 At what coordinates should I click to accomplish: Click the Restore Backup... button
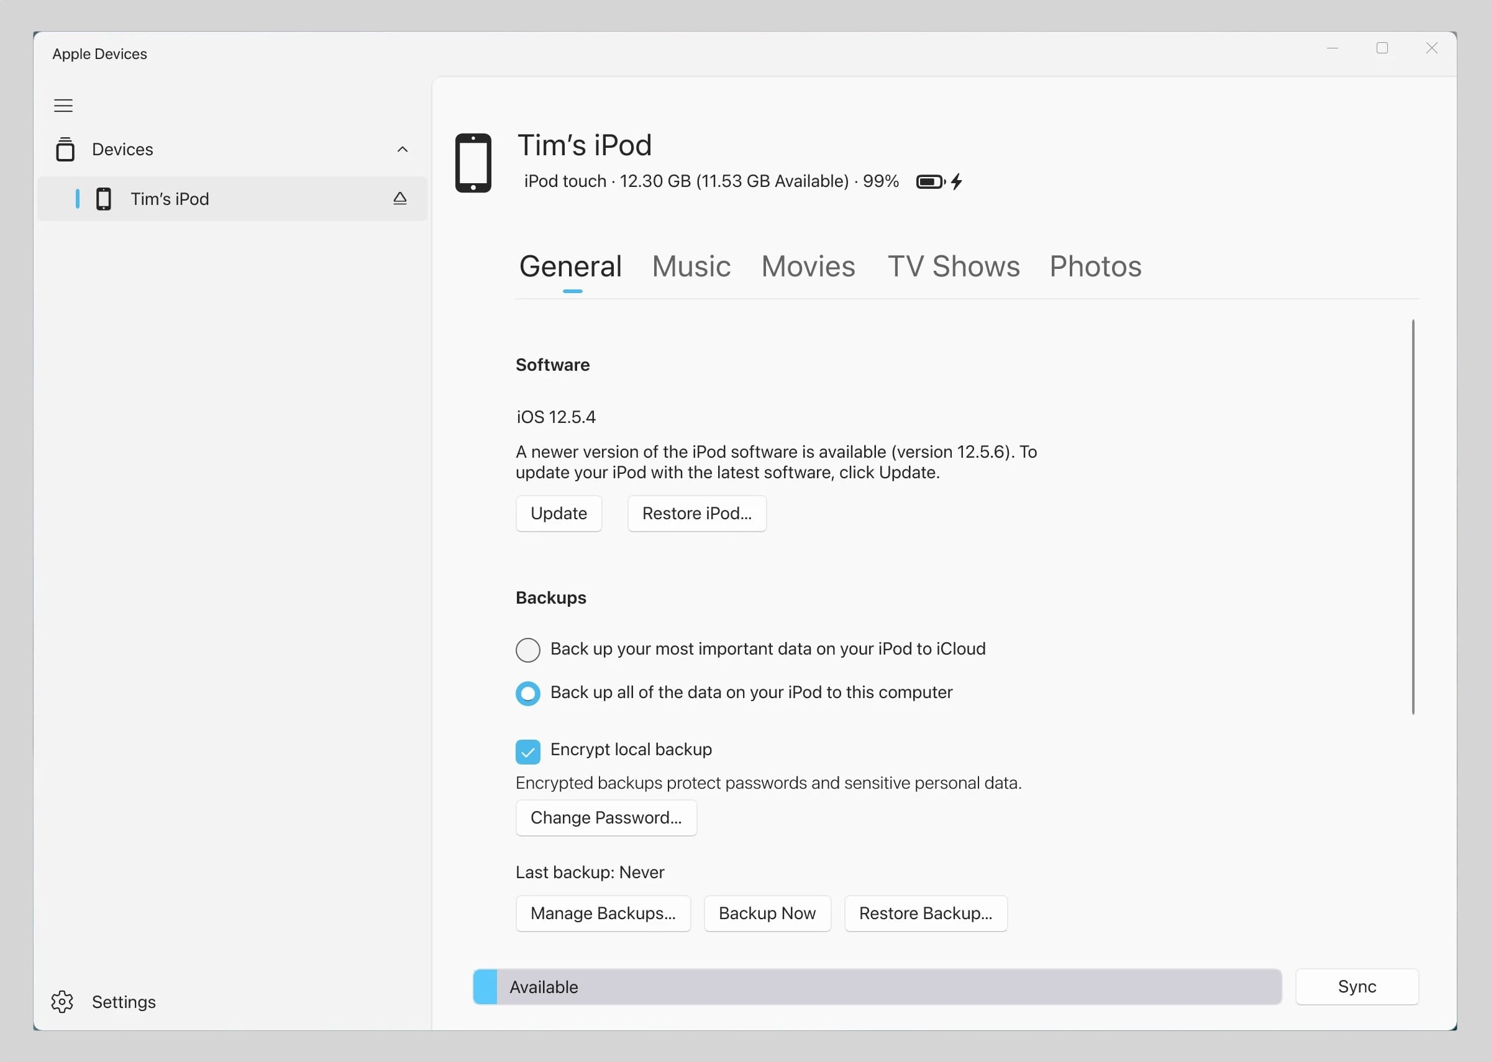tap(925, 913)
